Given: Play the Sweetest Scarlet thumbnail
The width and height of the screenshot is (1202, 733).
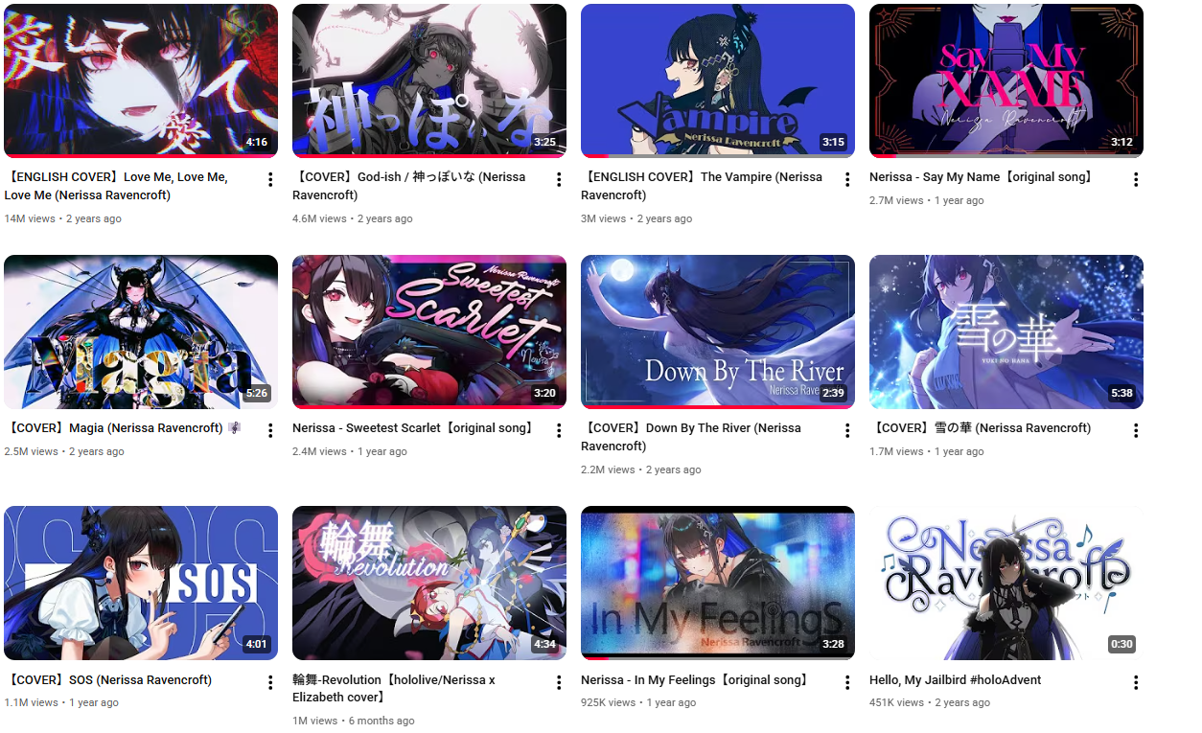Looking at the screenshot, I should tap(429, 332).
